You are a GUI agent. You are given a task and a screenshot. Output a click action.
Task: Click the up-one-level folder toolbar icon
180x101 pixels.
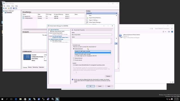click(9, 8)
